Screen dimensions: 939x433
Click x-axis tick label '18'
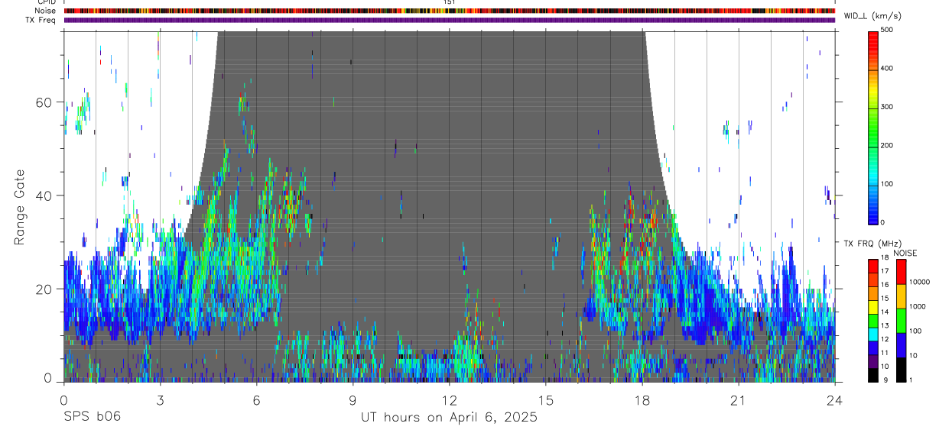click(642, 399)
